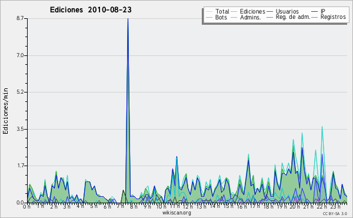Click the '12 h' x-axis label
Image resolution: width=353 pixels, height=218 pixels.
tap(188, 207)
